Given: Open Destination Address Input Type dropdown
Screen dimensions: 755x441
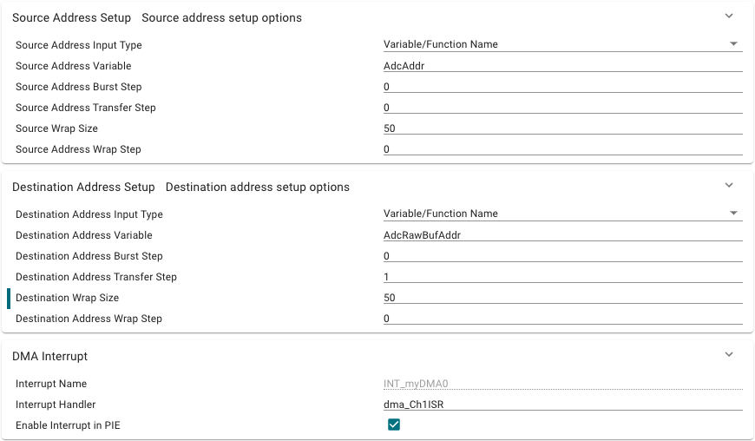Looking at the screenshot, I should (x=562, y=214).
